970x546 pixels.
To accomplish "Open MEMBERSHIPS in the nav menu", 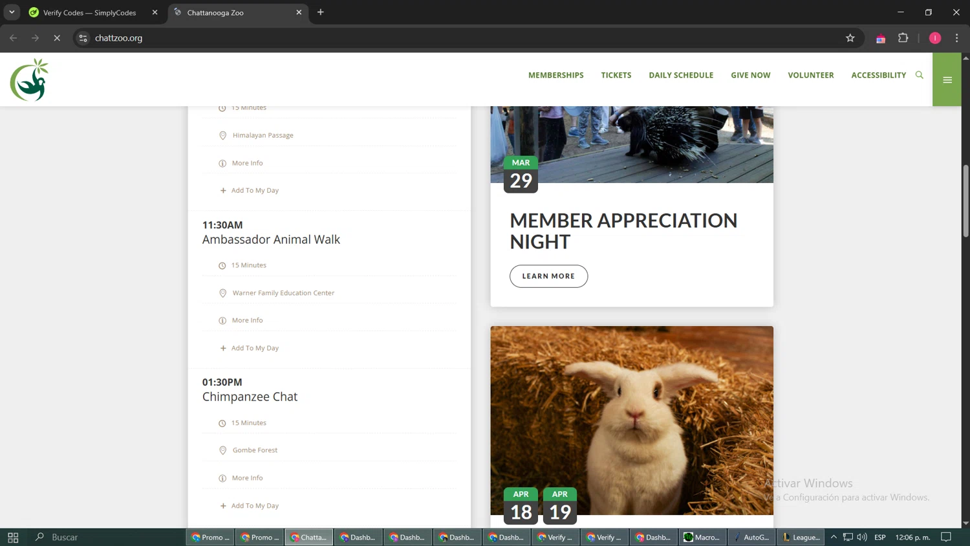I will [x=556, y=75].
